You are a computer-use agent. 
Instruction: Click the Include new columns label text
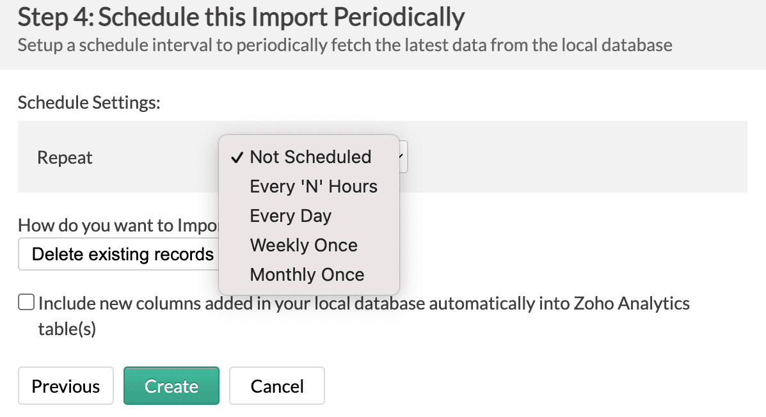click(363, 303)
